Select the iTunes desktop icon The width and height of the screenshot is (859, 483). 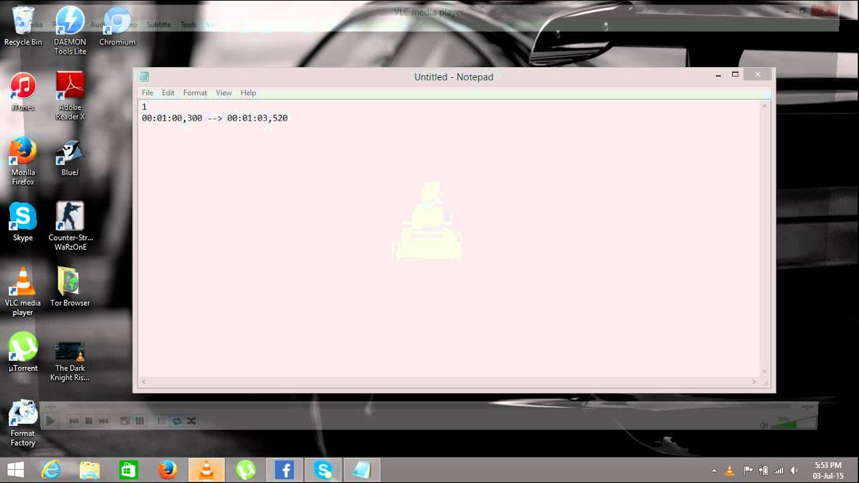click(x=23, y=92)
